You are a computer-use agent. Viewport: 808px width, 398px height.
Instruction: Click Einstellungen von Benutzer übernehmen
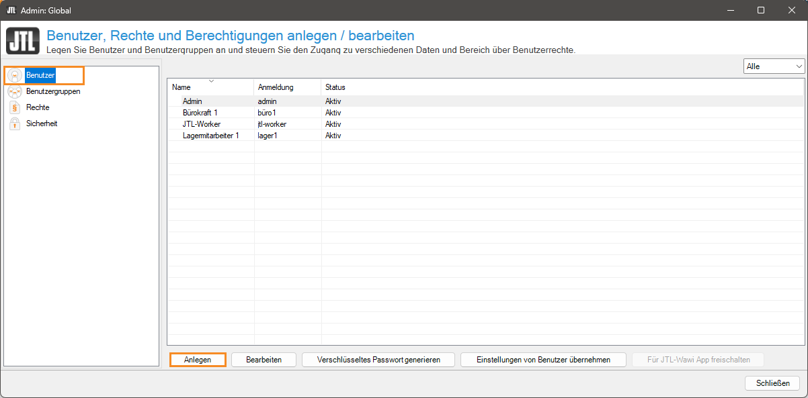[543, 360]
